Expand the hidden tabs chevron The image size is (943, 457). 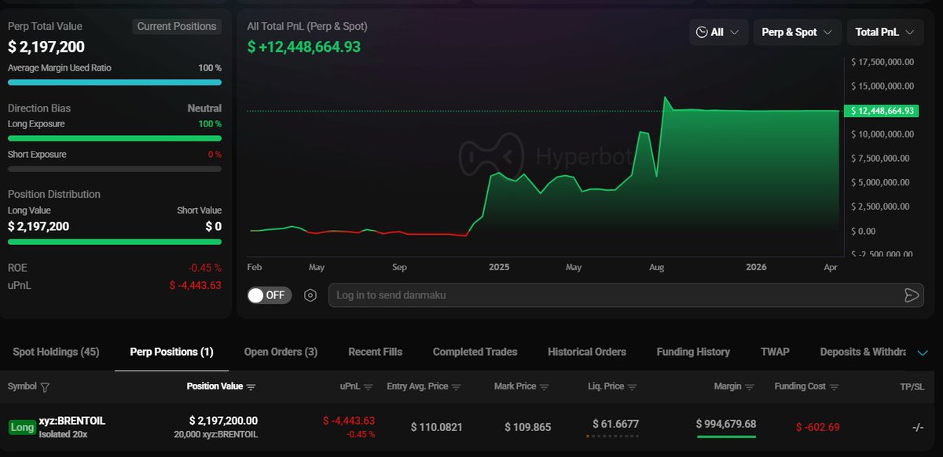pos(923,353)
